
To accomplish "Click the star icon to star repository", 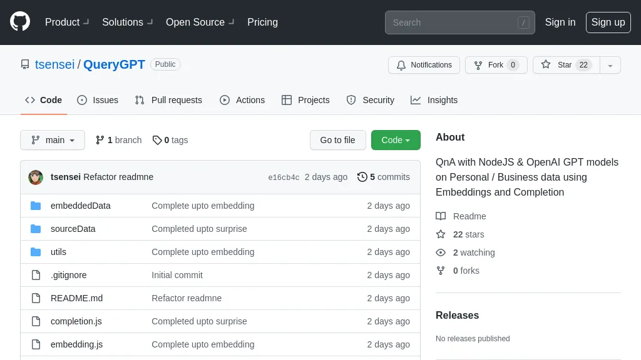I will (x=546, y=65).
